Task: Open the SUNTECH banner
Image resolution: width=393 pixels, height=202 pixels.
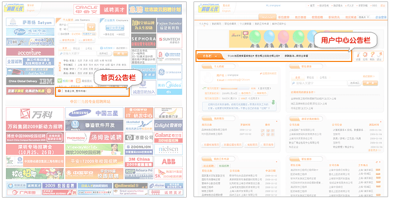Action: click(169, 41)
